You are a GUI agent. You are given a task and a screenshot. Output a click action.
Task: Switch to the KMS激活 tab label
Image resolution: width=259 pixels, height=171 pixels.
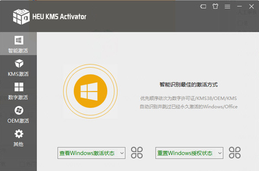pyautogui.click(x=18, y=74)
